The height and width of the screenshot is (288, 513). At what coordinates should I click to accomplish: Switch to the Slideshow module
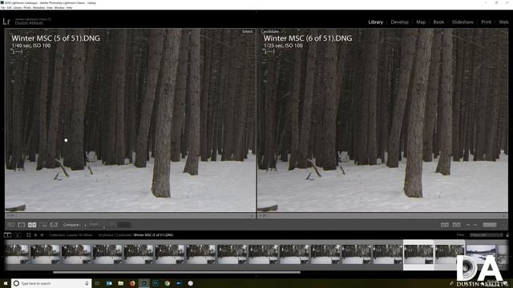click(463, 22)
